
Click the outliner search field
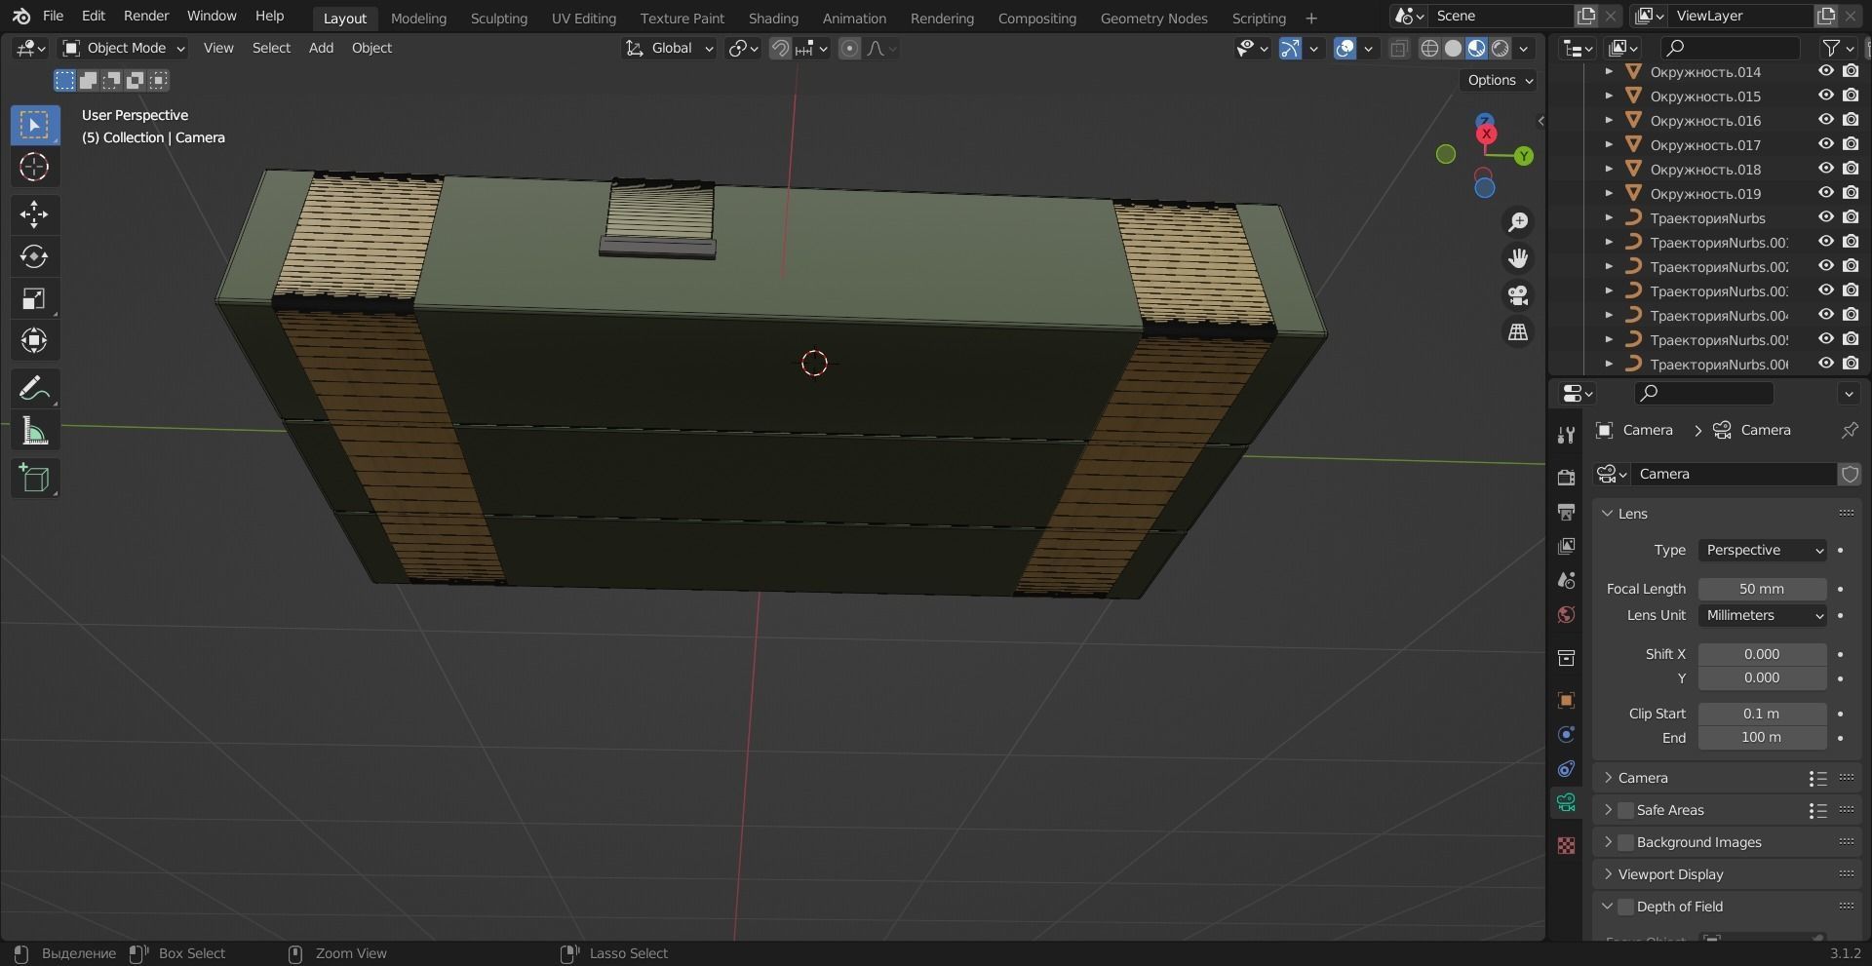coord(1730,48)
